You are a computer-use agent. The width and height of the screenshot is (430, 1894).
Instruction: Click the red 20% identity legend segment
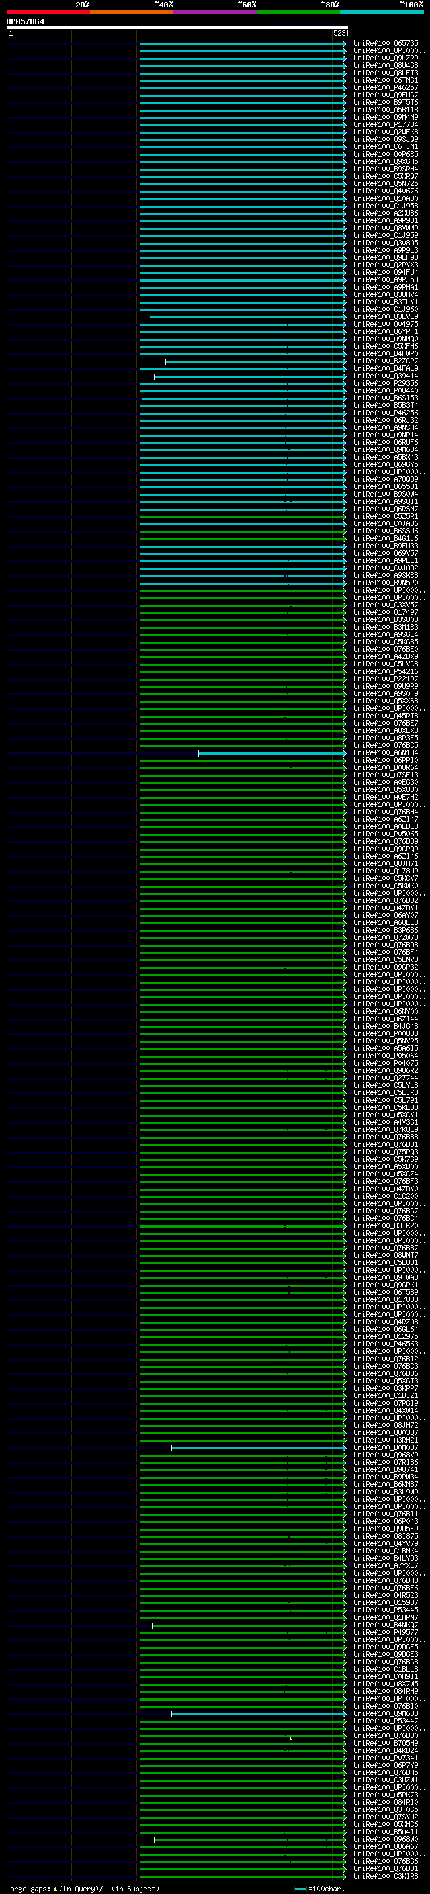[x=48, y=12]
